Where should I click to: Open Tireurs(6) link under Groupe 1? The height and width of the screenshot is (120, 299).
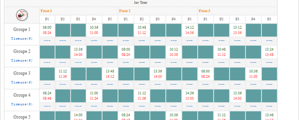click(x=22, y=38)
